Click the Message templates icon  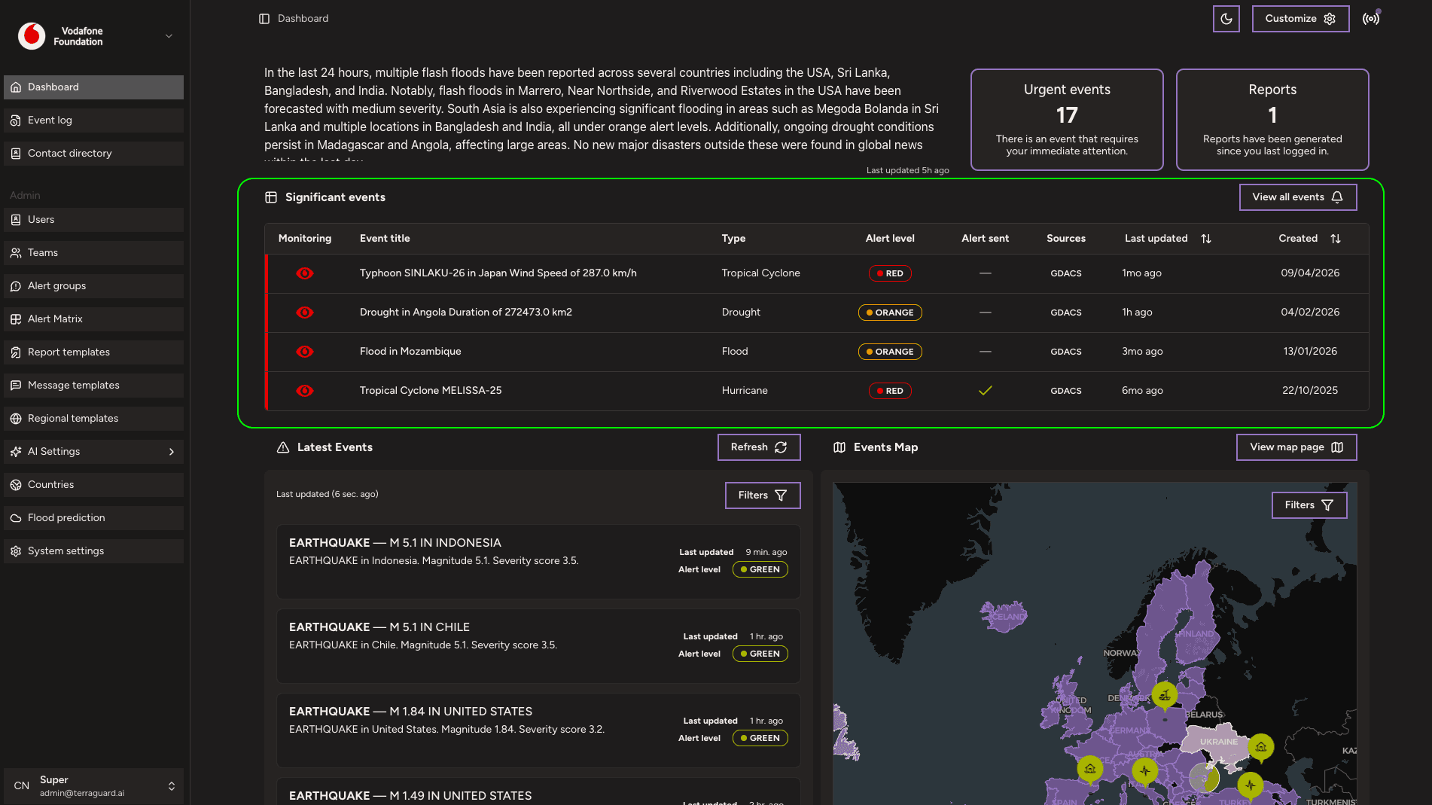(16, 386)
